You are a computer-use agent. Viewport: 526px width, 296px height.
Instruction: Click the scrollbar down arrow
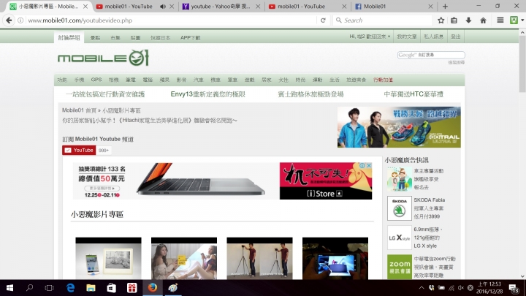pyautogui.click(x=522, y=276)
